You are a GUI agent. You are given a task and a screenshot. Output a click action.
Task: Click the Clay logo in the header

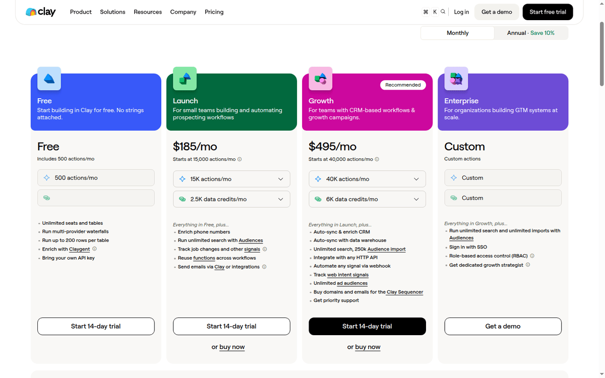click(x=41, y=12)
